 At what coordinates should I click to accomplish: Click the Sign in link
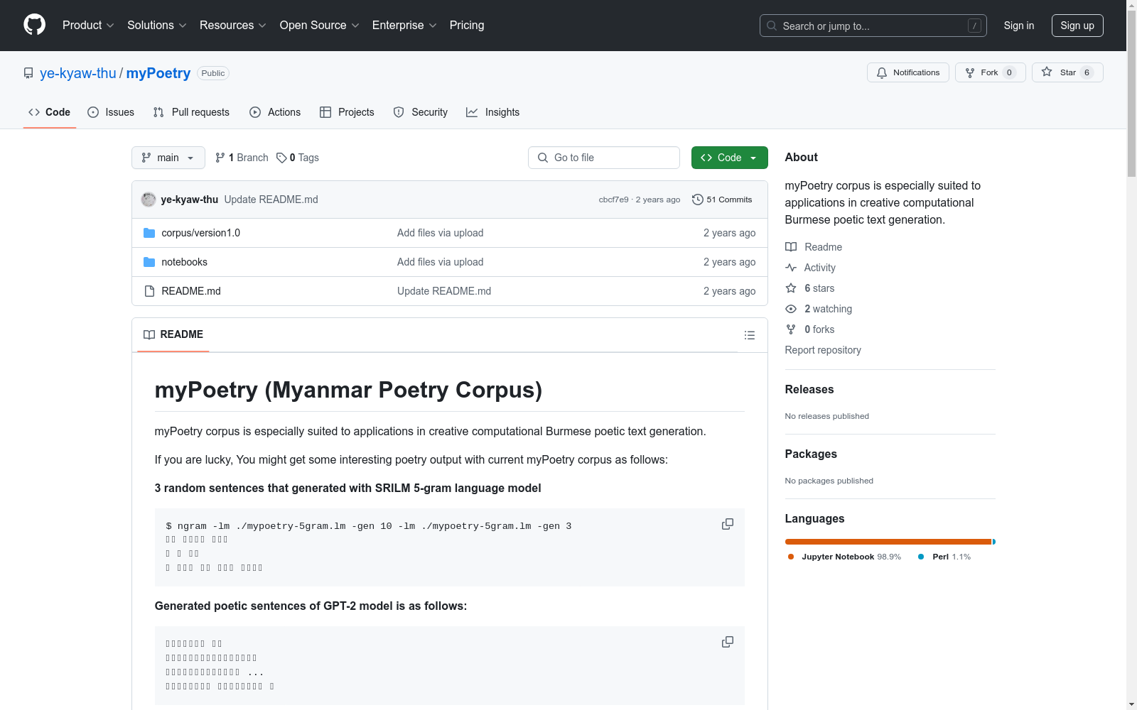(1018, 26)
